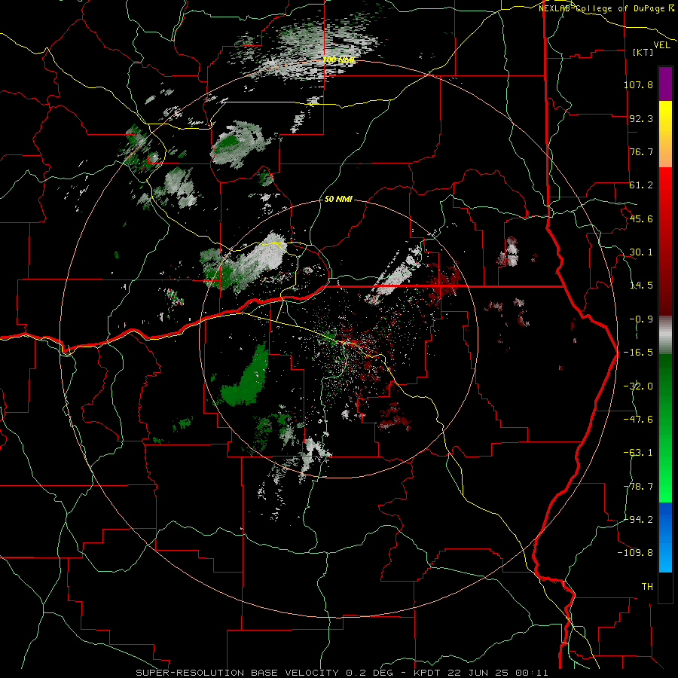Viewport: 678px width, 678px height.
Task: Click the KPDT station ID in the caption
Action: [427, 673]
